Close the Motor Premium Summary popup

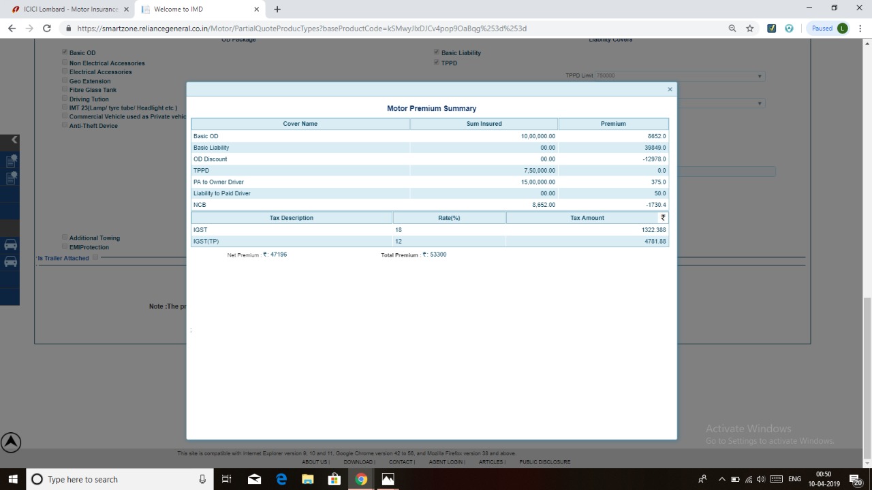click(x=670, y=89)
